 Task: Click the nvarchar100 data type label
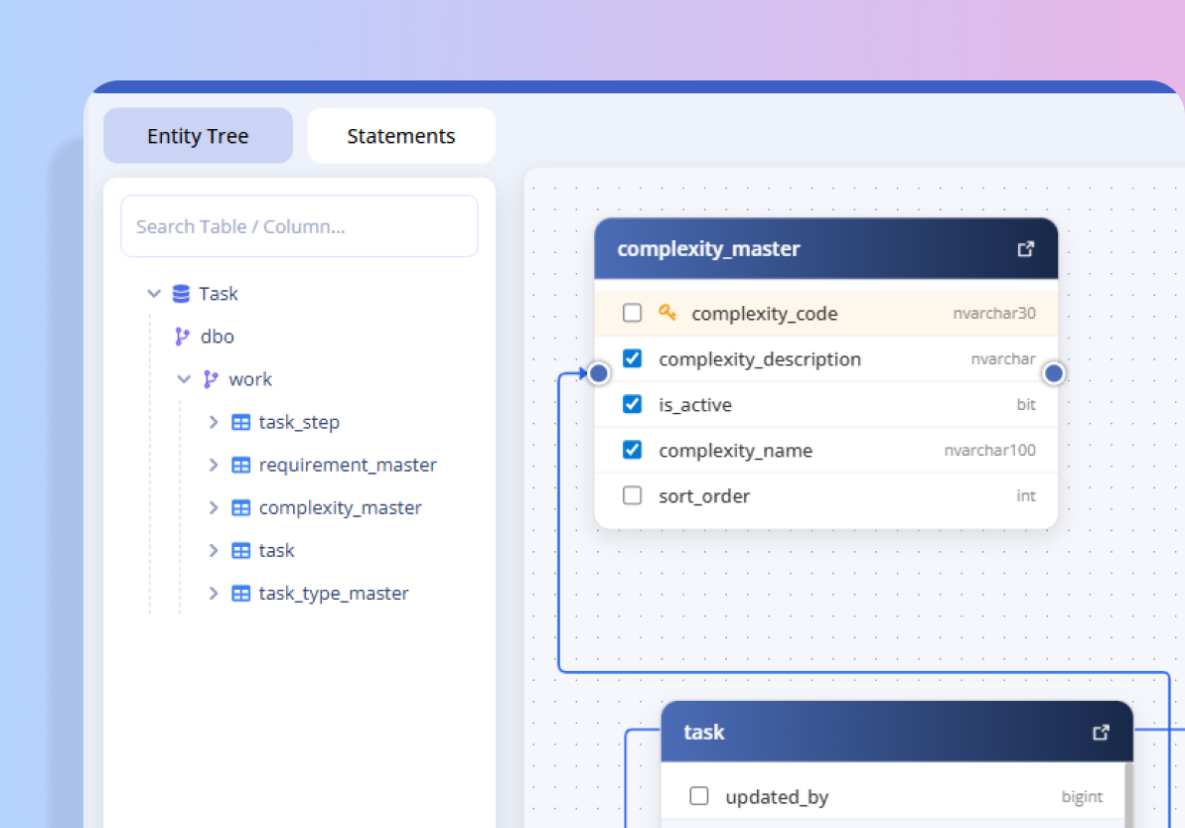(x=989, y=450)
